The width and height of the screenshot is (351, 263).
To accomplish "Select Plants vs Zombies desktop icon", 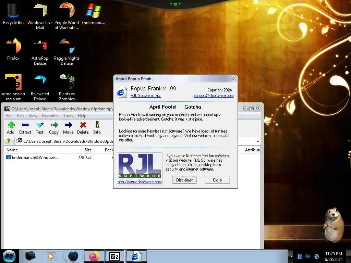I will click(x=67, y=87).
